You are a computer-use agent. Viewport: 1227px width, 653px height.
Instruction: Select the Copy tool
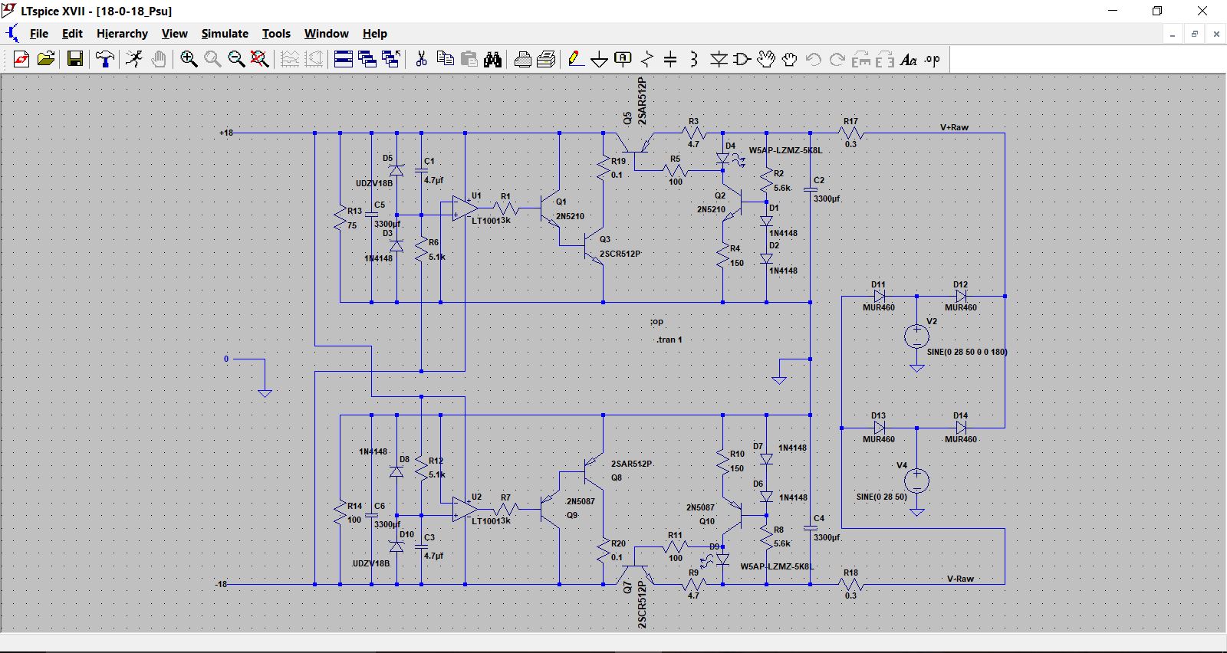coord(445,59)
